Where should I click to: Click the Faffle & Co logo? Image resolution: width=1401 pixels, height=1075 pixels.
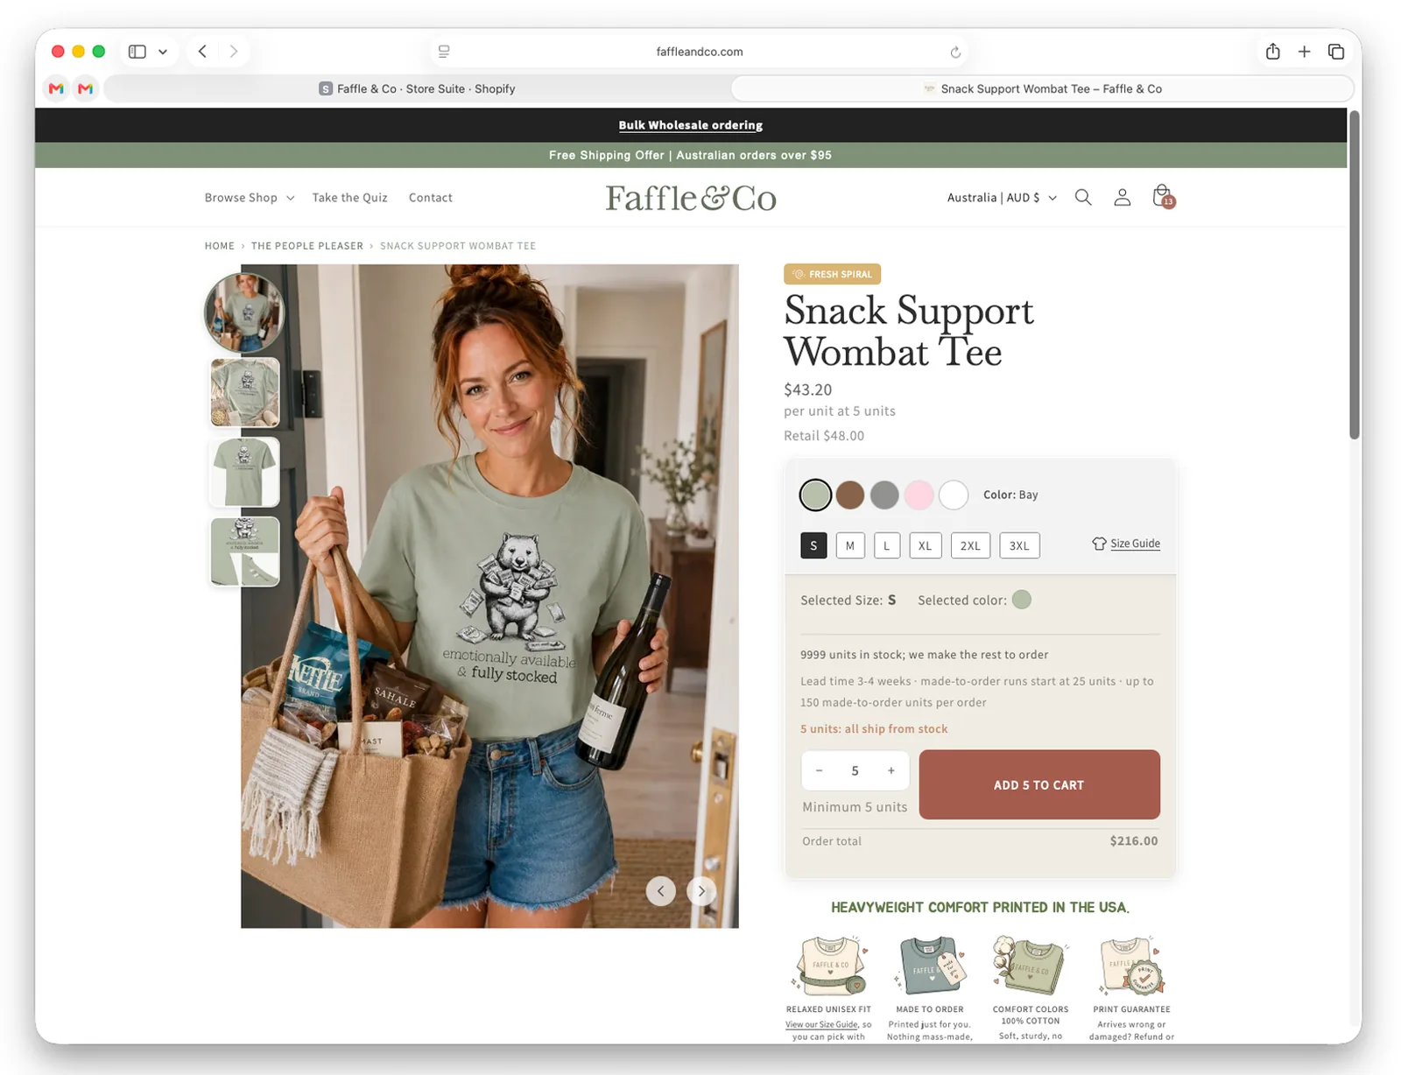tap(691, 198)
